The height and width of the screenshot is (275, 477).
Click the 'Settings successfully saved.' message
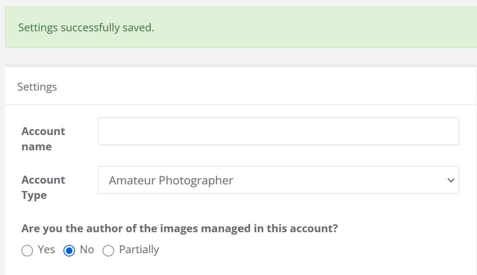86,28
